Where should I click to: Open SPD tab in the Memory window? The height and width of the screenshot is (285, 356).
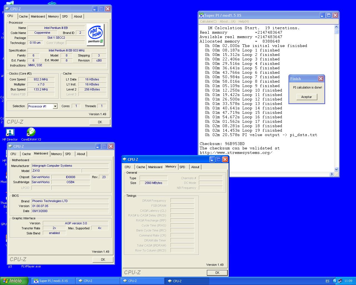(x=182, y=167)
